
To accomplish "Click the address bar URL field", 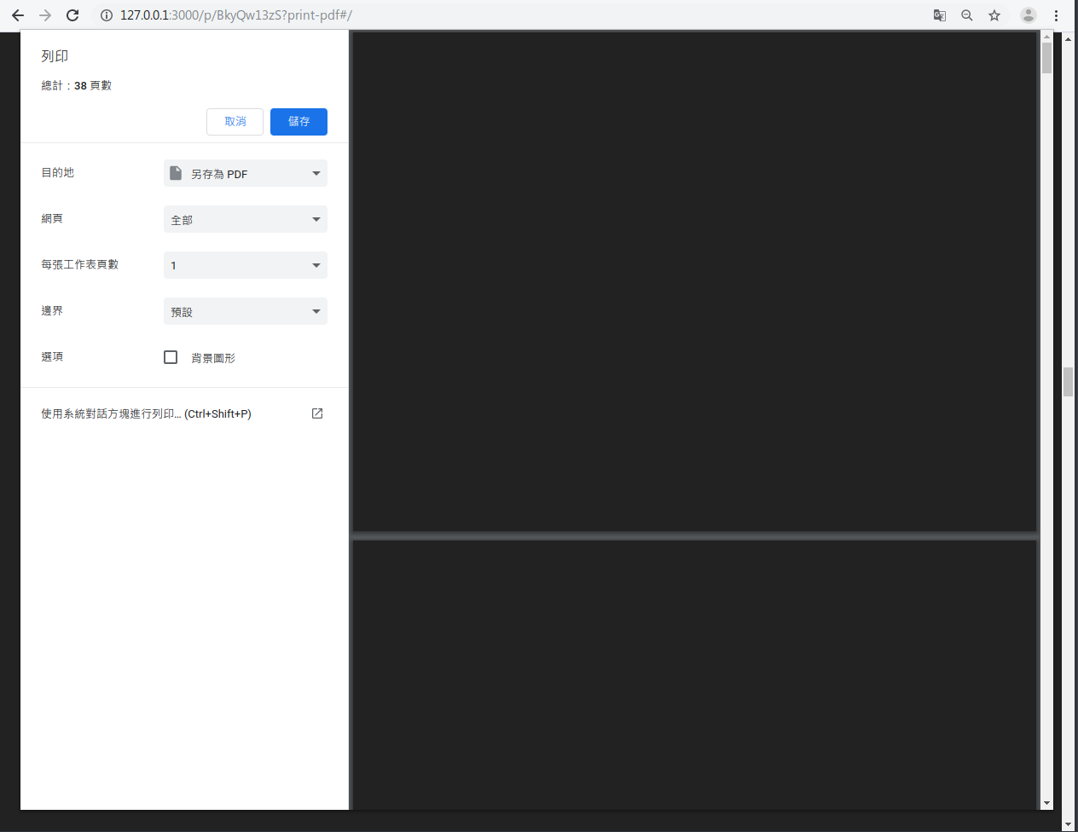I will click(x=512, y=15).
